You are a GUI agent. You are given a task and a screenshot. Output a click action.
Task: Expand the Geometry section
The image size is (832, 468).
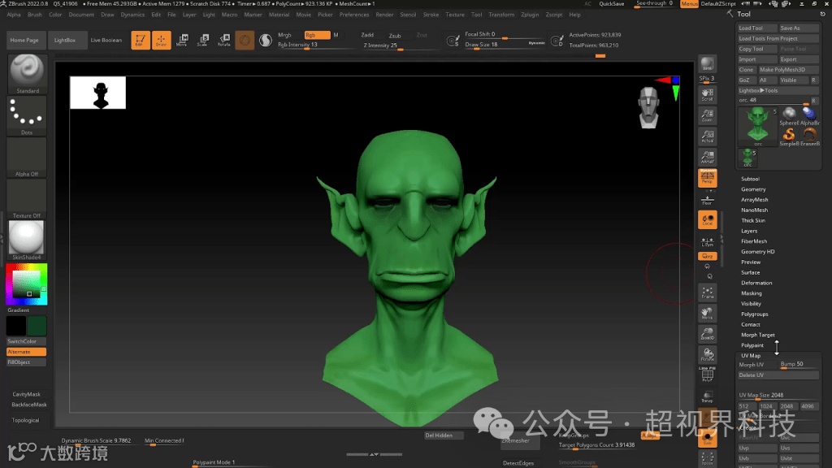753,189
